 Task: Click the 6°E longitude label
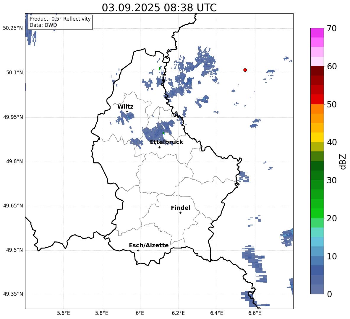(140, 313)
